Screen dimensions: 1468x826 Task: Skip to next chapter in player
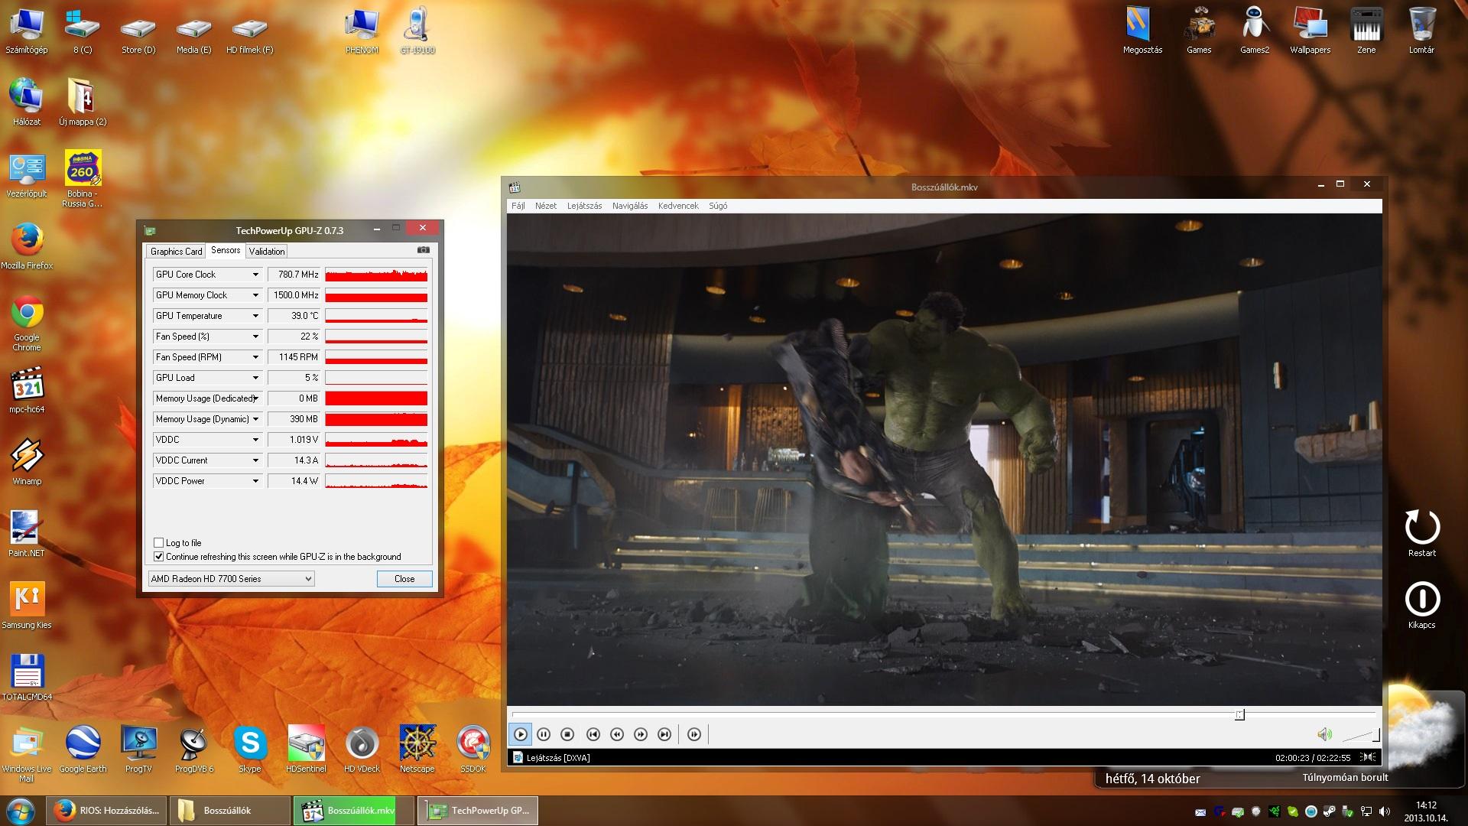(x=664, y=734)
